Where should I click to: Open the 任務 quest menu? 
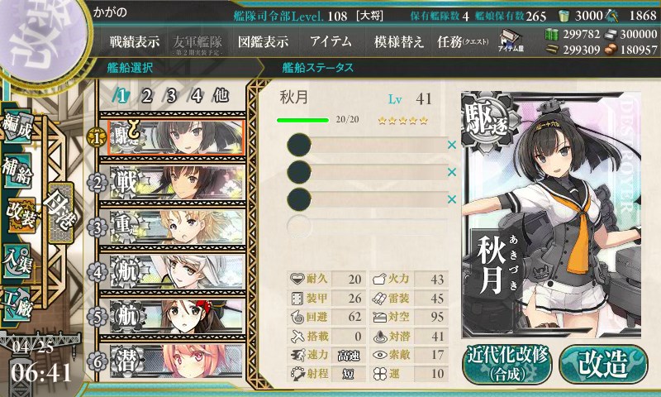[x=463, y=41]
